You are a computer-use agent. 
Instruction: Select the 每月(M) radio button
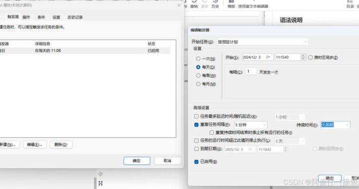coord(198,84)
